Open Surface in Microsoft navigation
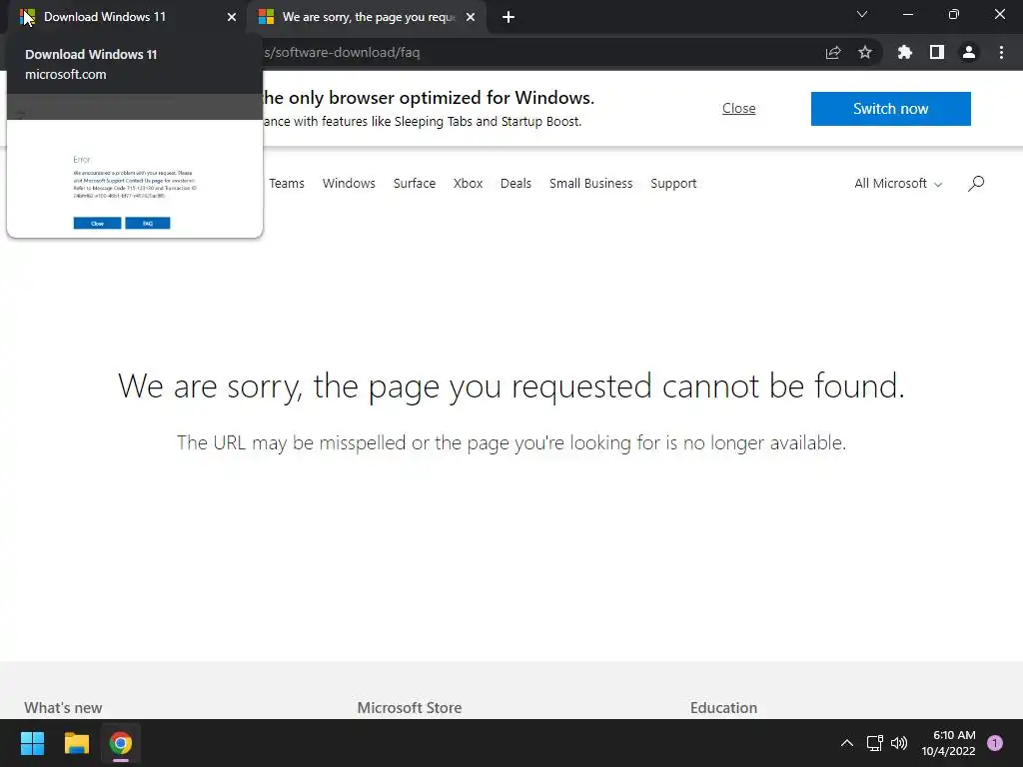Image resolution: width=1023 pixels, height=767 pixels. pos(415,184)
